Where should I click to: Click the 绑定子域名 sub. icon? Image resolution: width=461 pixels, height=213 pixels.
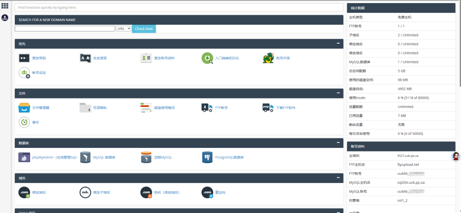(85, 192)
